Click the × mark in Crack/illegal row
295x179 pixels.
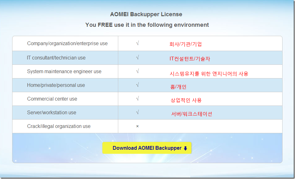coord(137,126)
